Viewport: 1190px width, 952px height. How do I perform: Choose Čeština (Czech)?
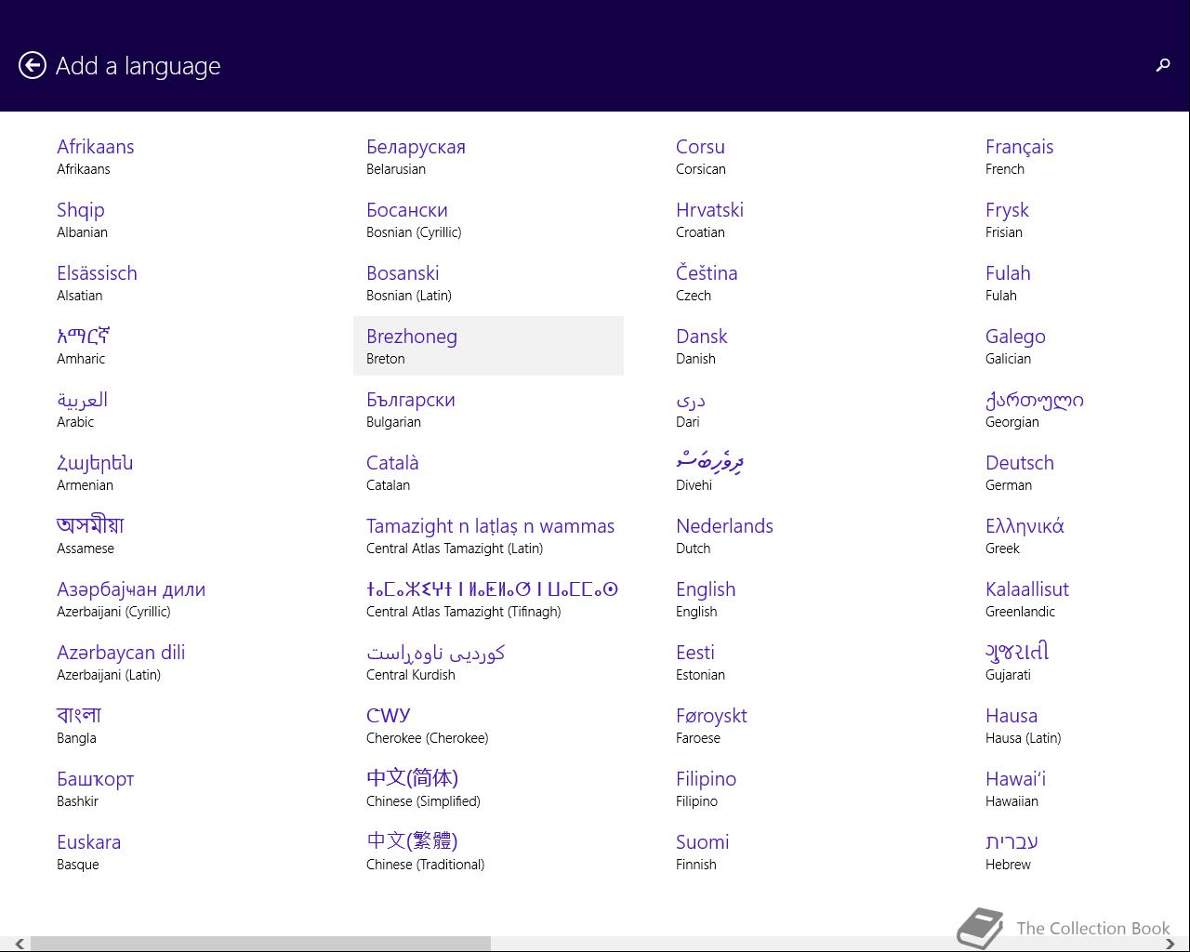(x=798, y=283)
